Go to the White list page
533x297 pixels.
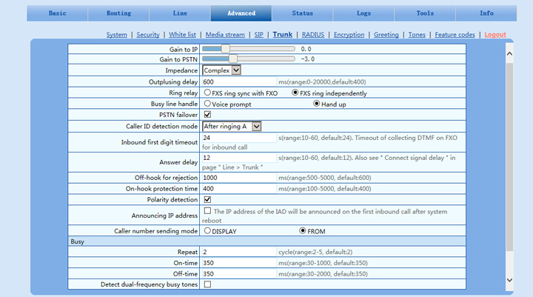[182, 35]
